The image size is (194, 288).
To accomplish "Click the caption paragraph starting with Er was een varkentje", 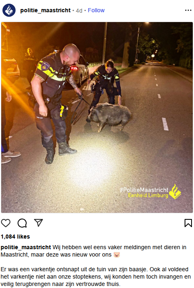I will (x=96, y=277).
